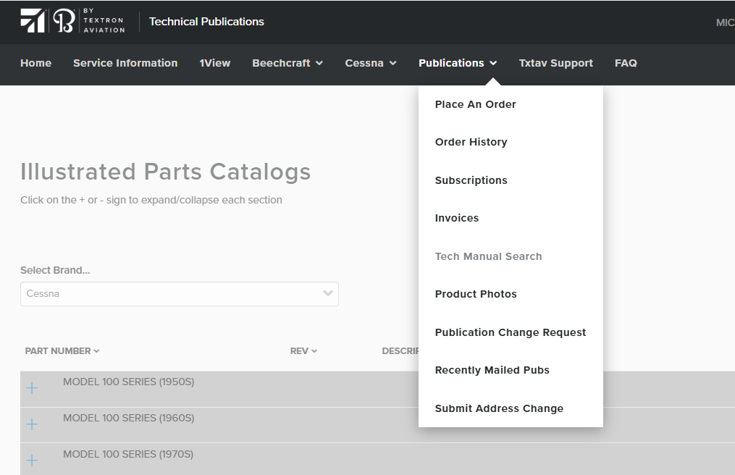This screenshot has height=475, width=735.
Task: Click the "MODEL 100 SERIES (1950S)" row text
Action: (128, 382)
